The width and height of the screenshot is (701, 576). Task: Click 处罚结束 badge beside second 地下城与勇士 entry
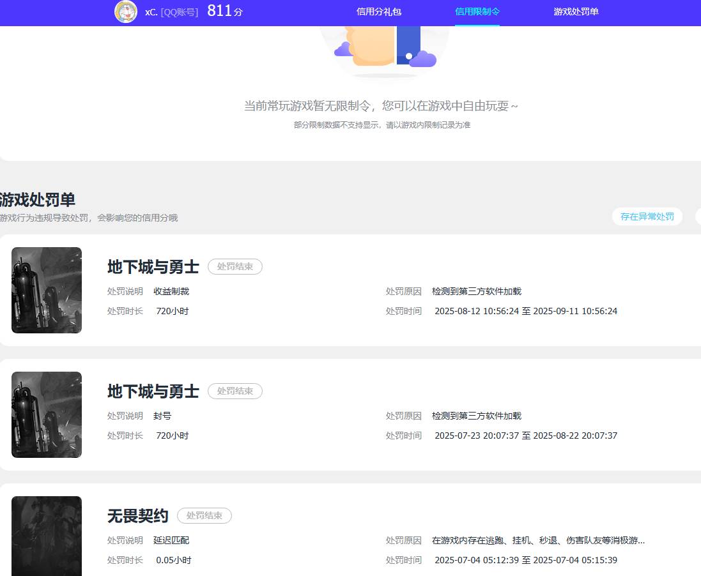click(235, 391)
